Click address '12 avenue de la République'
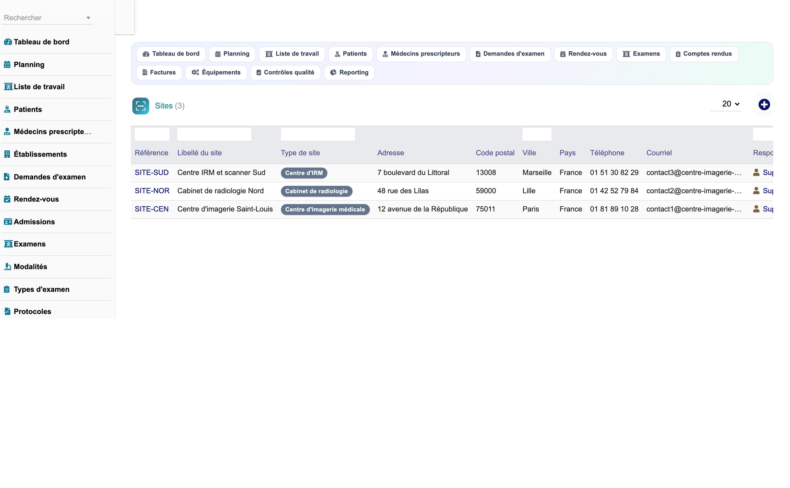This screenshot has width=790, height=488. 423,209
